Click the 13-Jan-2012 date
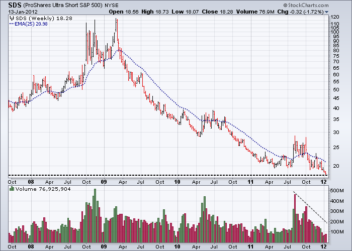This screenshot has width=352, height=251. point(23,12)
